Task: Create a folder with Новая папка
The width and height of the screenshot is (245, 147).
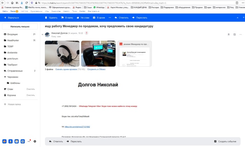Action: point(12,104)
